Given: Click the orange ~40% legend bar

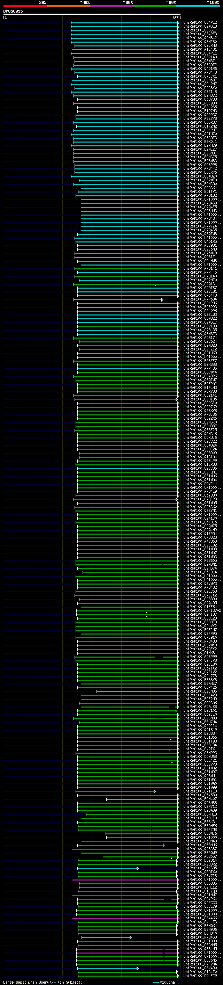Looking at the screenshot, I should (x=68, y=6).
